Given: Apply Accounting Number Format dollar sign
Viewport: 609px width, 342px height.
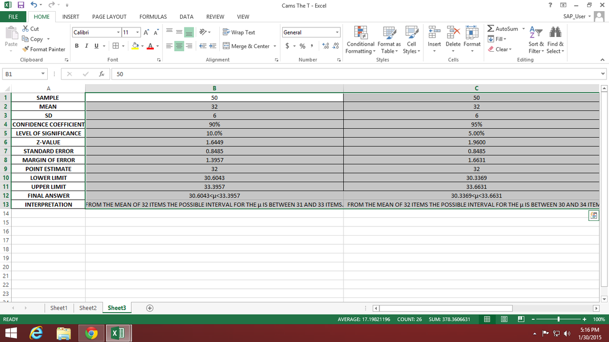Looking at the screenshot, I should pos(287,46).
